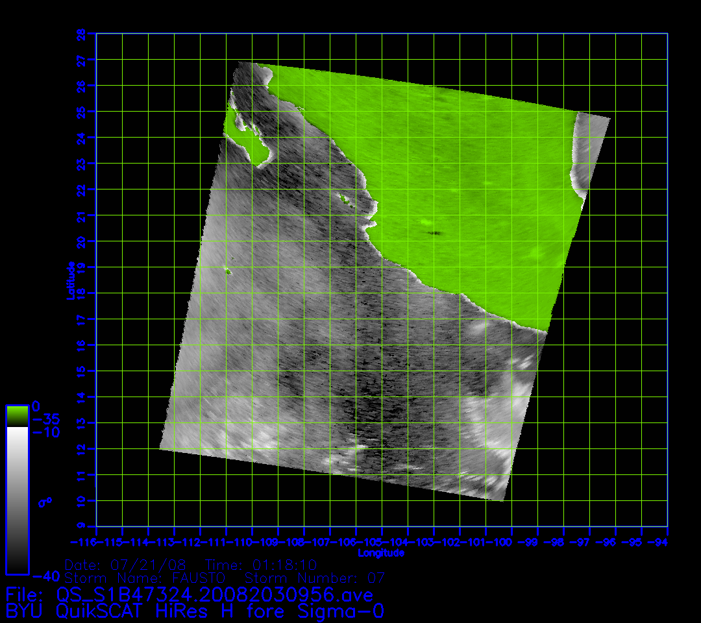Click the "Time: 01:18:10" label
Screen dimensions: 701x623
click(261, 564)
